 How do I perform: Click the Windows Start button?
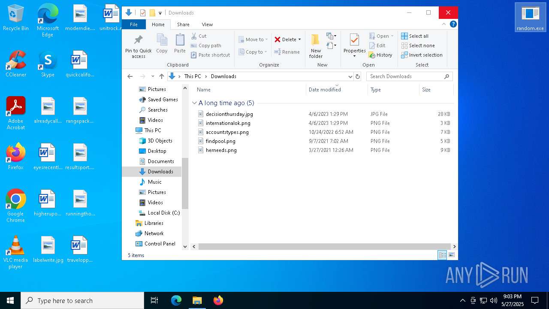tap(10, 300)
